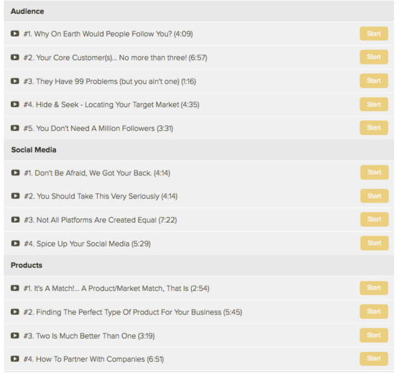Click video icon beside They Have 99 Problems
This screenshot has width=399, height=376.
[x=15, y=81]
